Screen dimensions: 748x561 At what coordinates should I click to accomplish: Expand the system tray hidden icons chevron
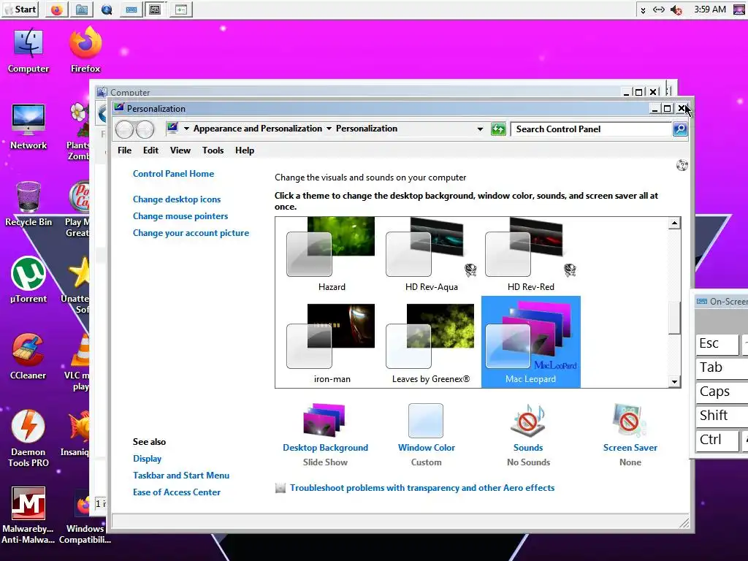pyautogui.click(x=643, y=10)
